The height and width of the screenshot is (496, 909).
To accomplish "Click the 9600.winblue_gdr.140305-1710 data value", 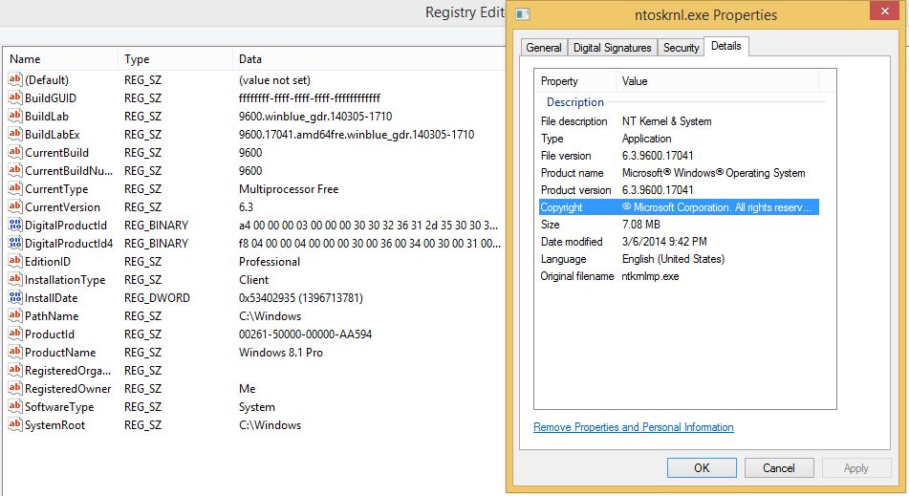I will [315, 117].
